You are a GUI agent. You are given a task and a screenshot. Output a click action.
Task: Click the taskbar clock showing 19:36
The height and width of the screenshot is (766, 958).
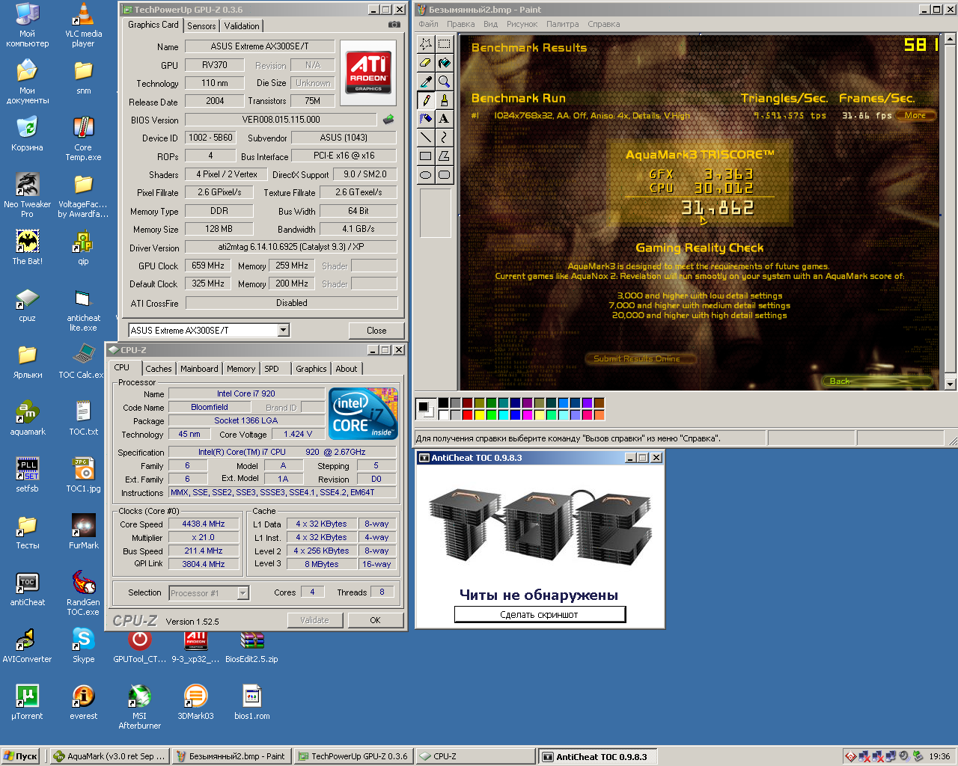tap(939, 756)
